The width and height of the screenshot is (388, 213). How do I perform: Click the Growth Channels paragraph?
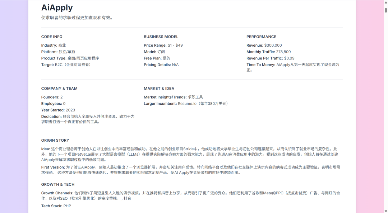[190, 195]
